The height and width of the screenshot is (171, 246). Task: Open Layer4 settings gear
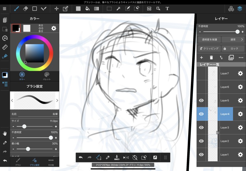240,114
